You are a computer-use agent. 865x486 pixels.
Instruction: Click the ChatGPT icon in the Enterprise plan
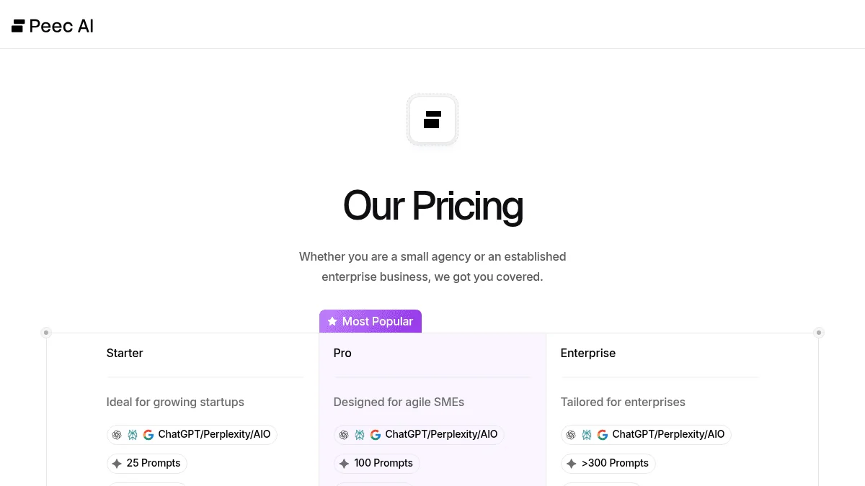[571, 434]
